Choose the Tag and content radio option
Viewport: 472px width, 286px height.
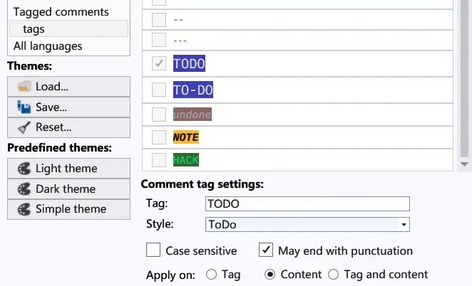click(x=333, y=275)
